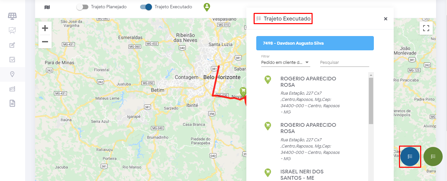The width and height of the screenshot is (447, 181).
Task: Open the green planned route list button
Action: tap(433, 157)
